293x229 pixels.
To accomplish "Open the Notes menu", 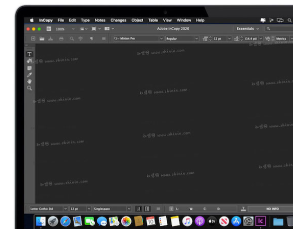I will coord(100,20).
